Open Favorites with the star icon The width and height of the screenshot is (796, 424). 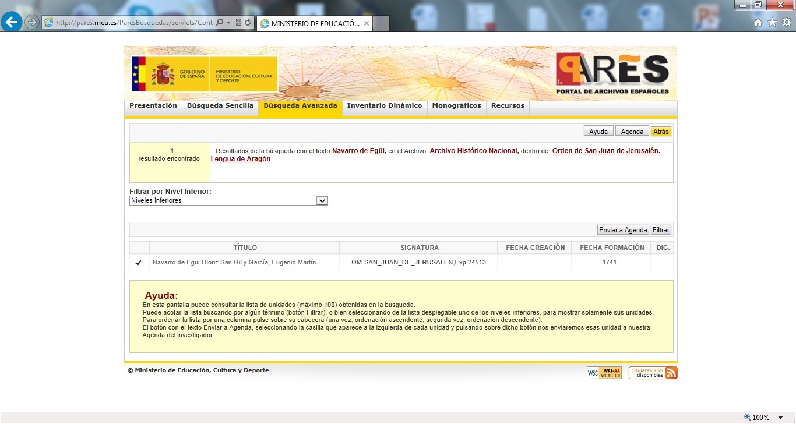[772, 23]
